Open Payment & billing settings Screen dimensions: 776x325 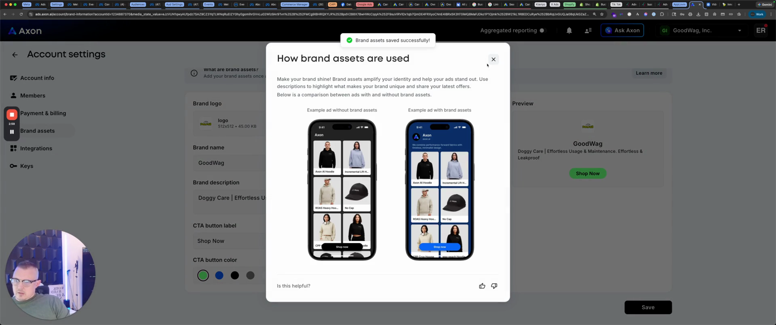(43, 113)
